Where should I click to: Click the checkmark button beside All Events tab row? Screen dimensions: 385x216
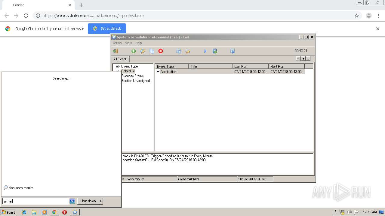click(x=298, y=59)
